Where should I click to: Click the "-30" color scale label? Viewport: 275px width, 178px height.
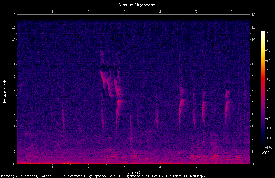tap(267, 61)
